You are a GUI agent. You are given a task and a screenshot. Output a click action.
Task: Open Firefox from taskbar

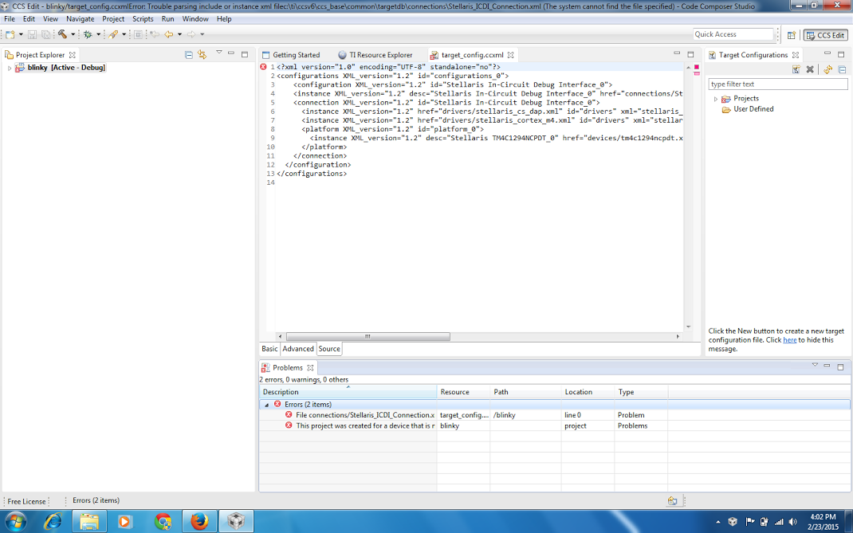tap(199, 522)
